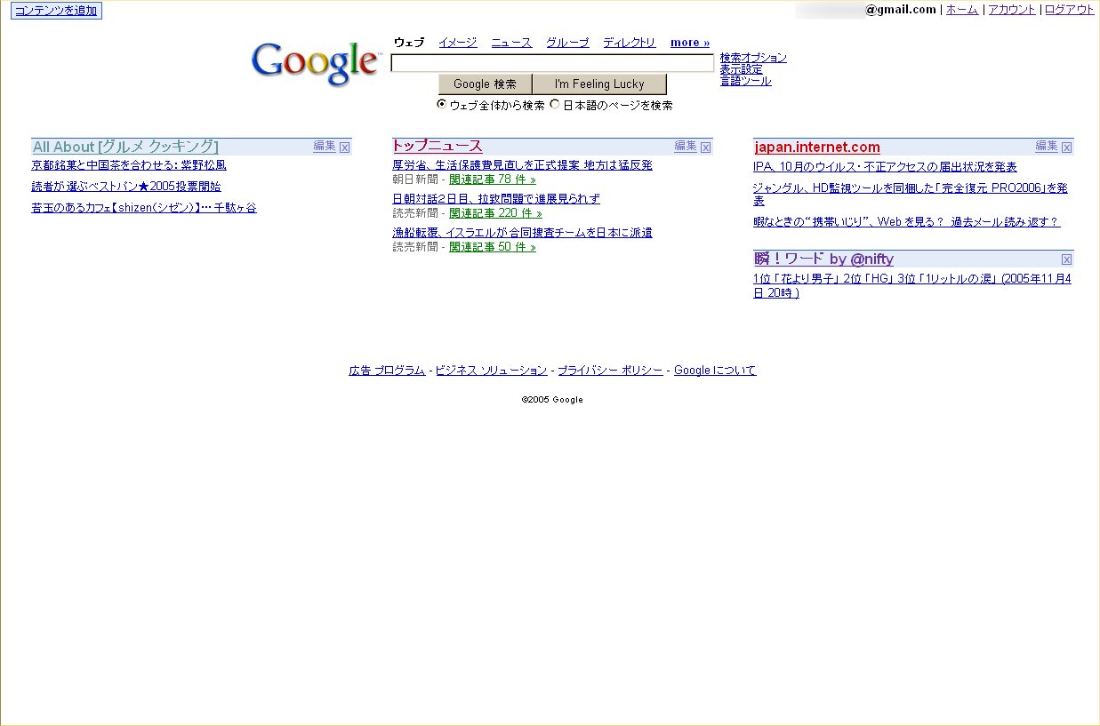This screenshot has height=726, width=1100.
Task: Open the 京都銘菓と中国茶を合わせる article
Action: [x=129, y=165]
